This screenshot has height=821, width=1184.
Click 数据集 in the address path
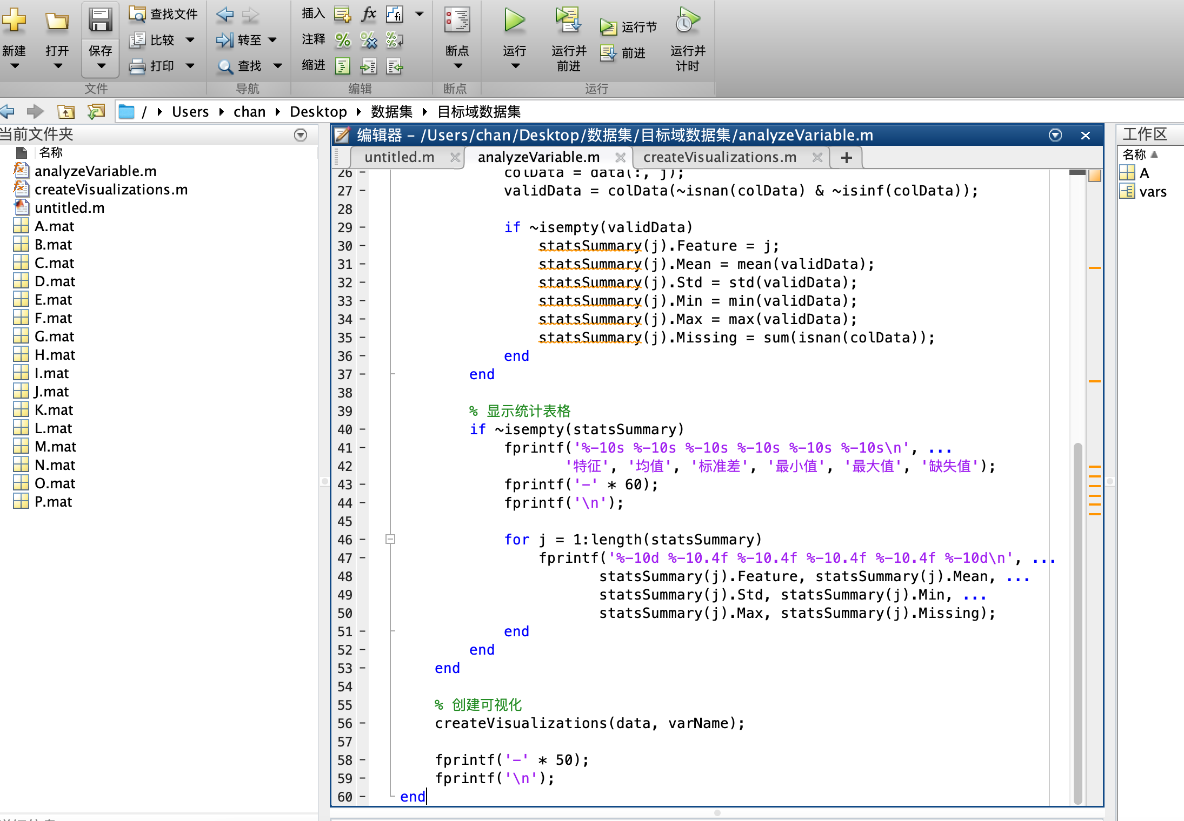(x=391, y=112)
